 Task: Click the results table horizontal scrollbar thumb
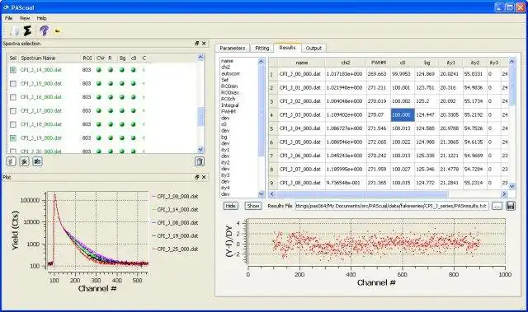click(362, 193)
